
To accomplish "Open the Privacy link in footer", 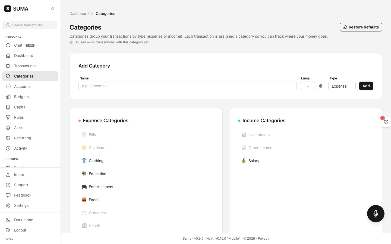I will tap(263, 239).
